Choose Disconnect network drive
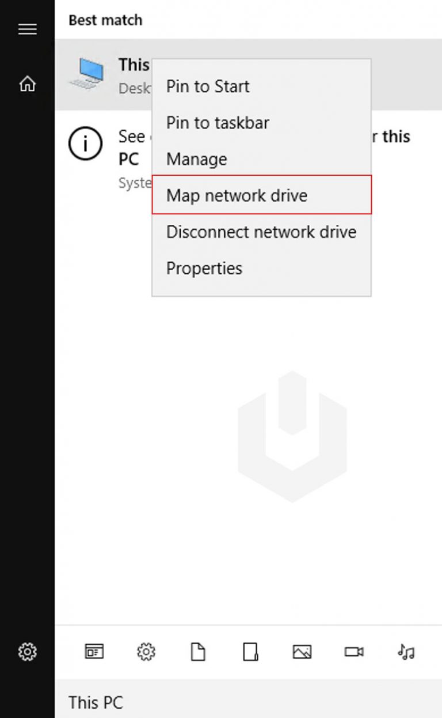 coord(260,232)
